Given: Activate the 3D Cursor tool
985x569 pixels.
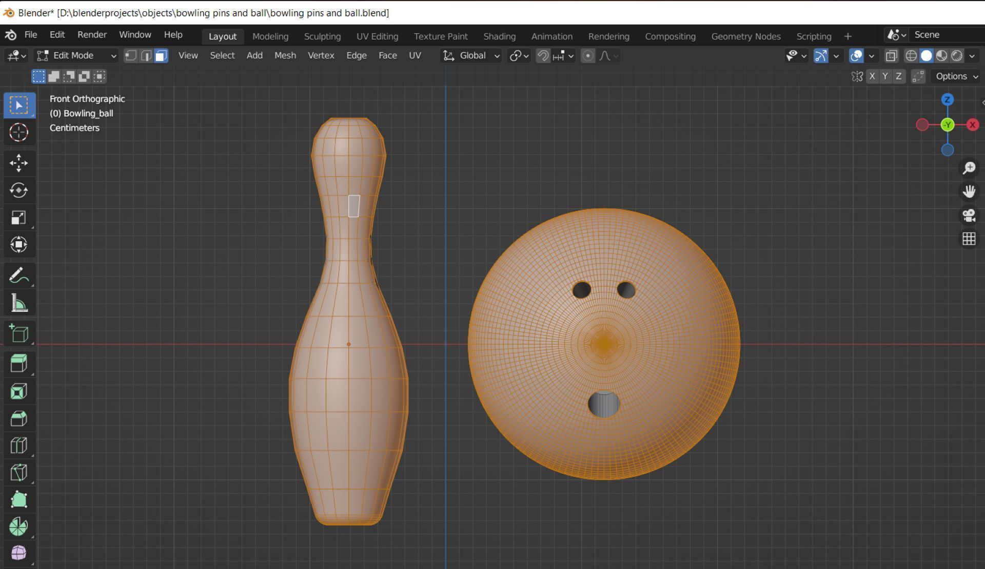Looking at the screenshot, I should coord(19,133).
